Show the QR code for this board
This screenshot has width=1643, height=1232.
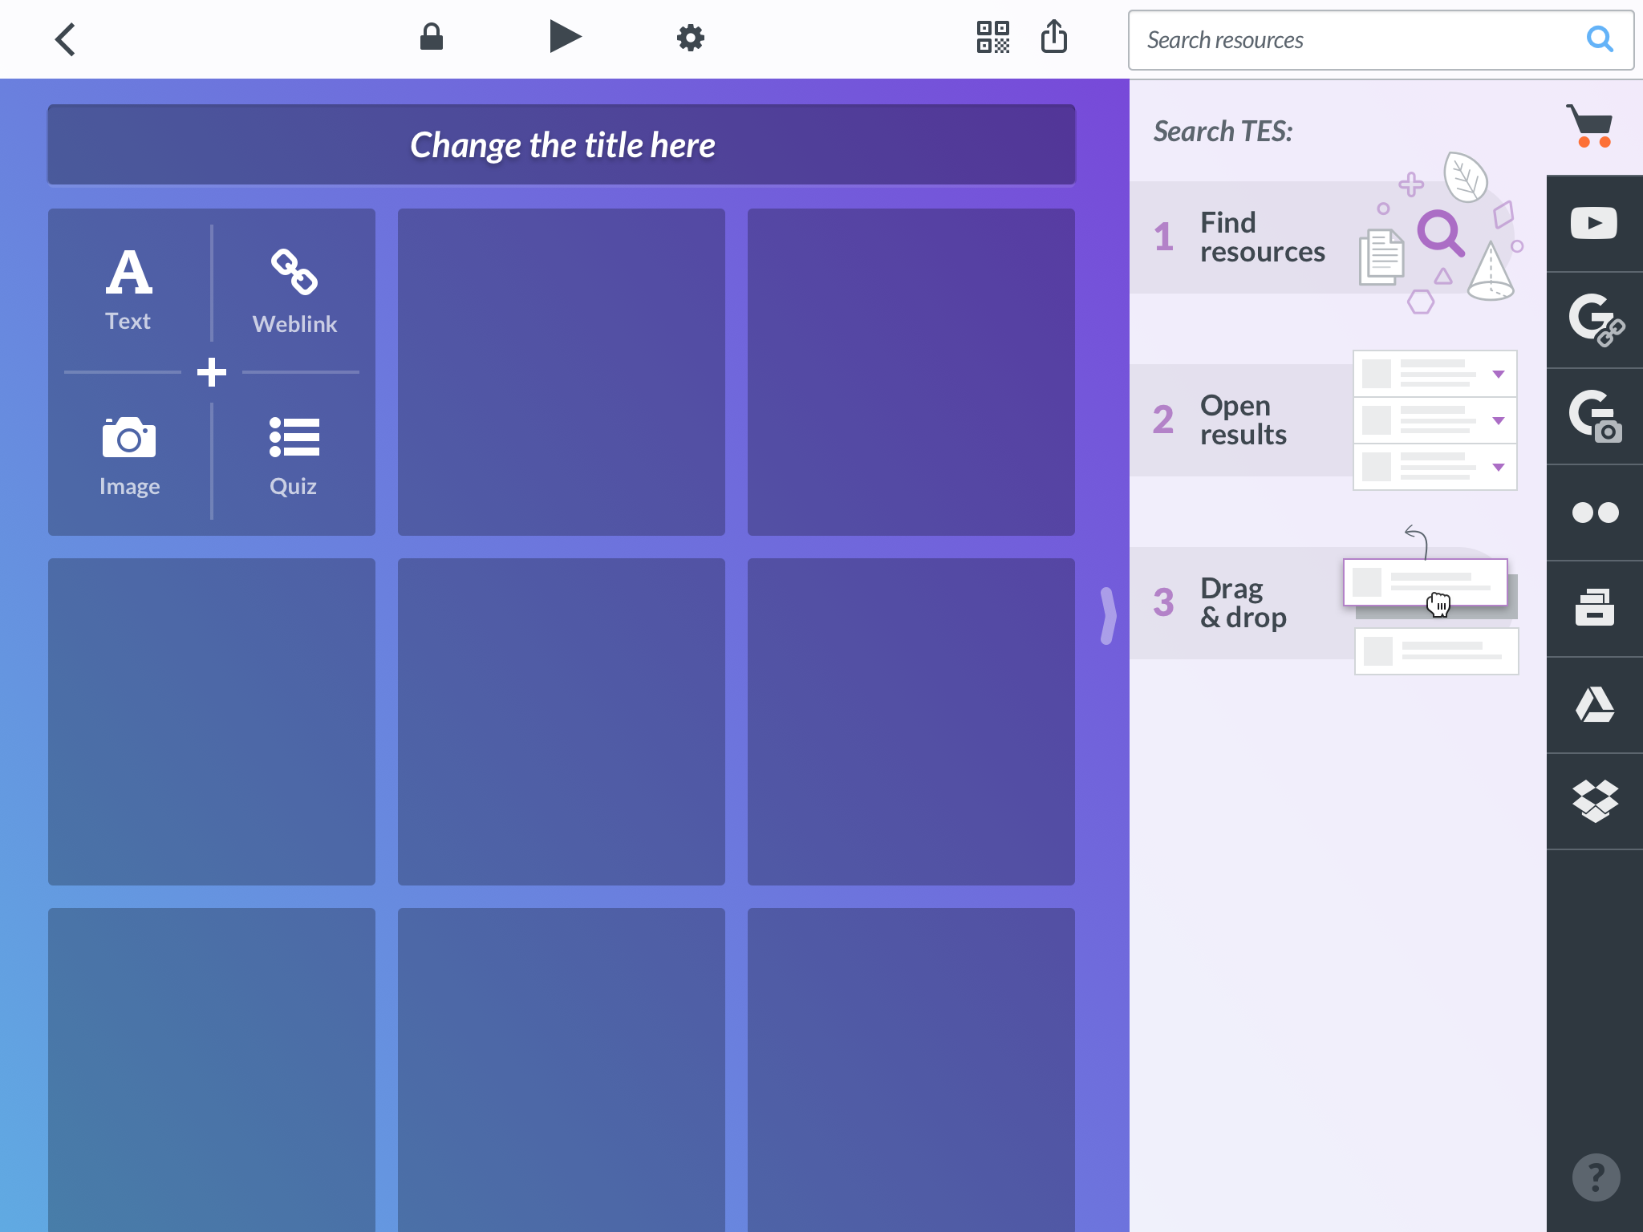point(992,37)
